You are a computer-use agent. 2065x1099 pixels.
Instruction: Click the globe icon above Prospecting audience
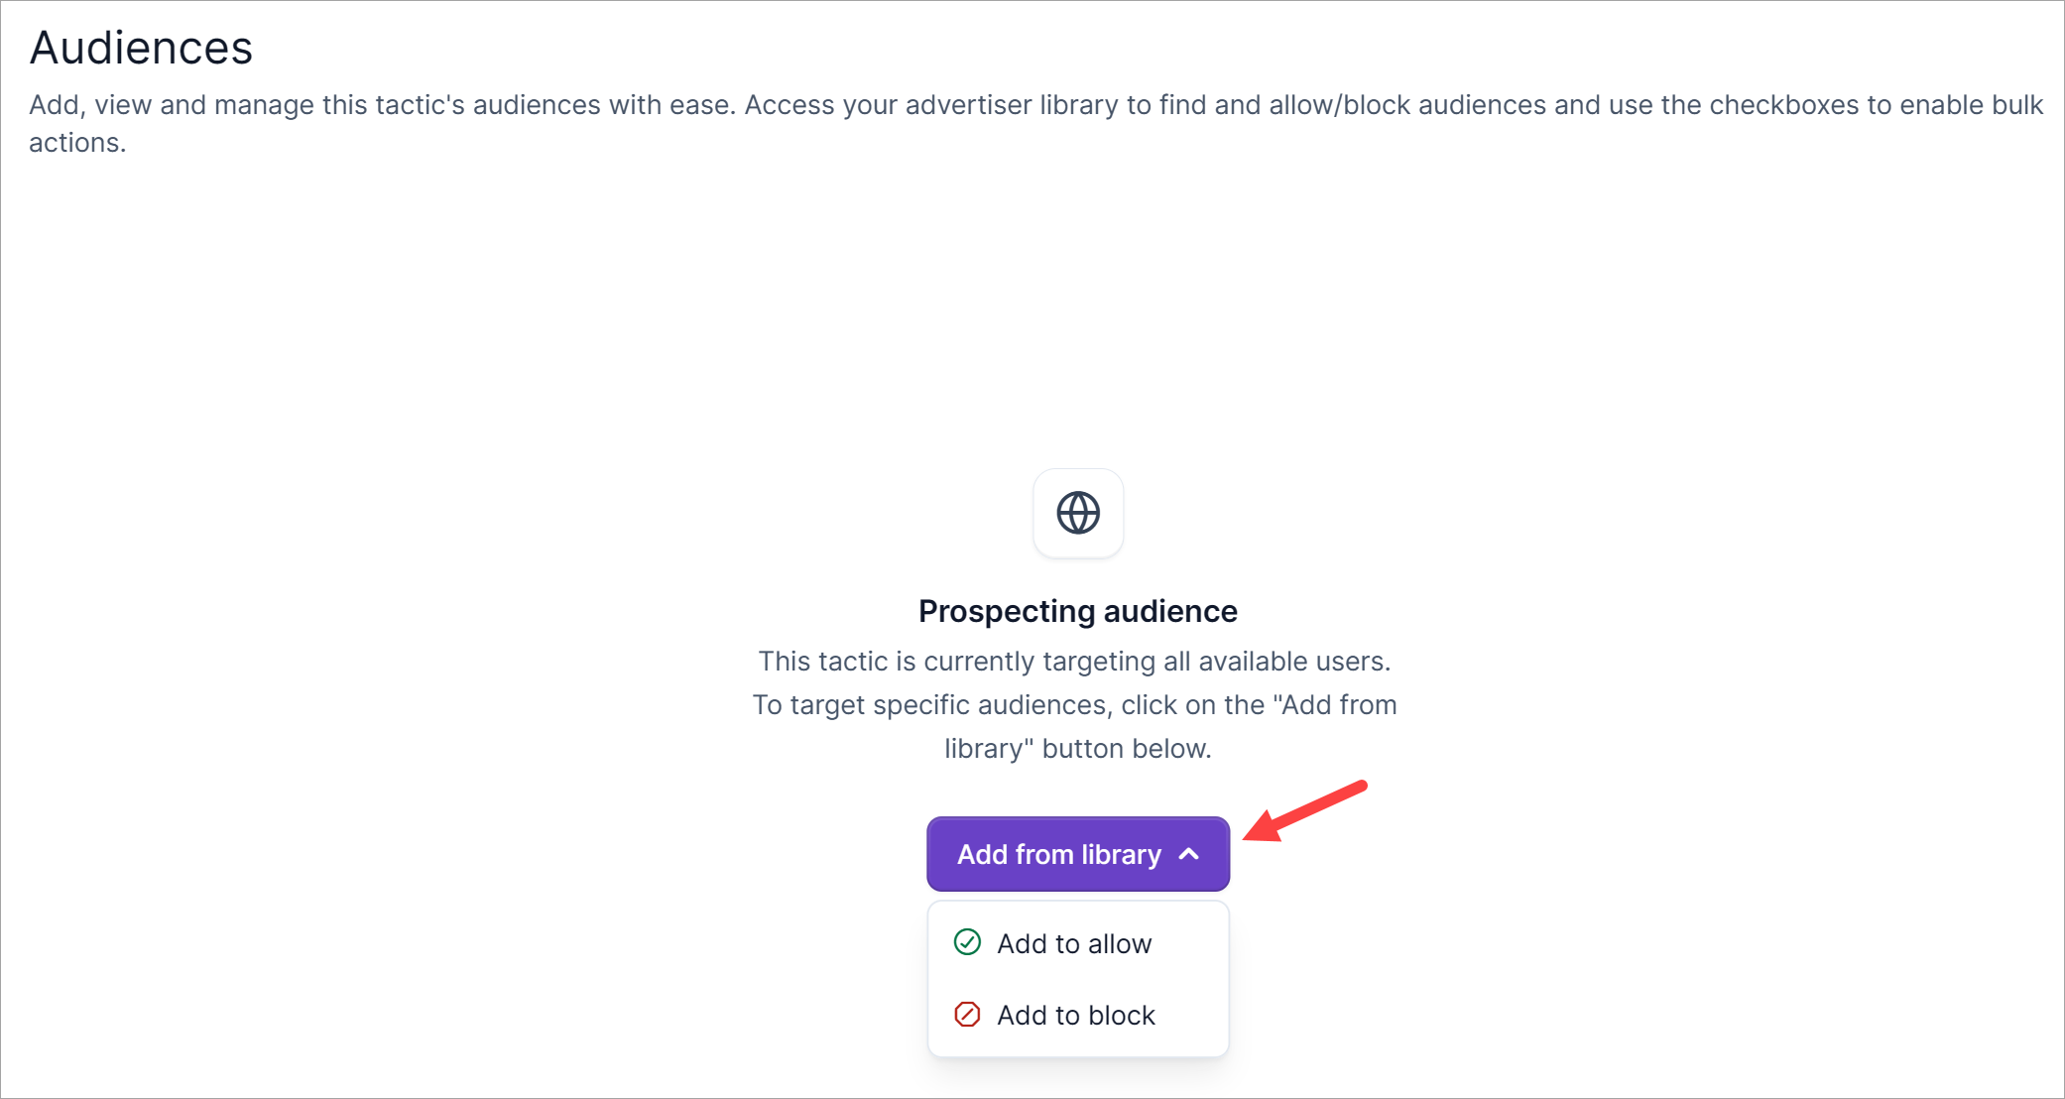(x=1078, y=513)
